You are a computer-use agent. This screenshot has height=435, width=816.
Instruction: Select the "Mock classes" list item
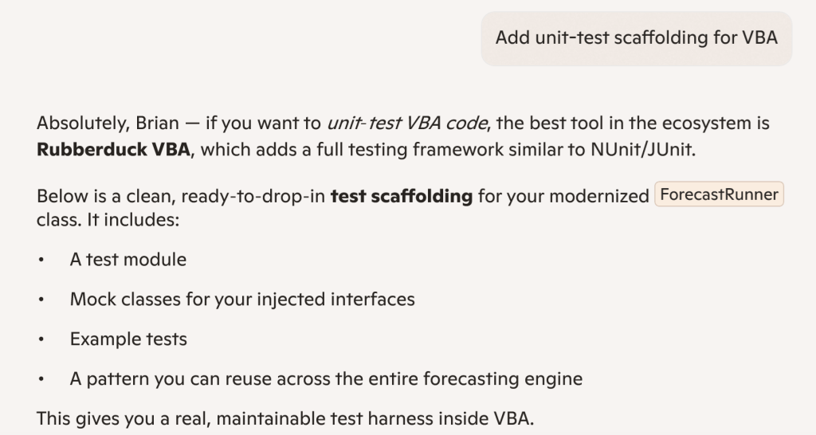(242, 300)
